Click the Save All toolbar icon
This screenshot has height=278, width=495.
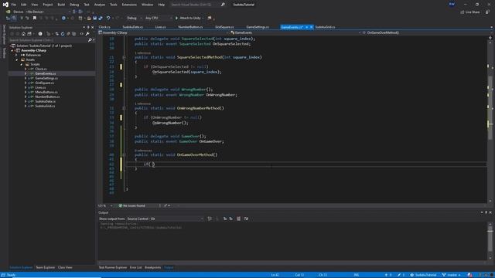click(x=101, y=19)
